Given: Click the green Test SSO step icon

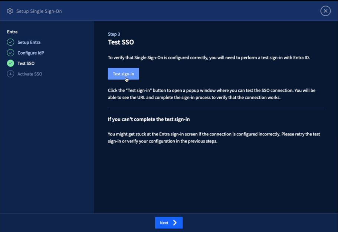Looking at the screenshot, I should click(x=10, y=63).
